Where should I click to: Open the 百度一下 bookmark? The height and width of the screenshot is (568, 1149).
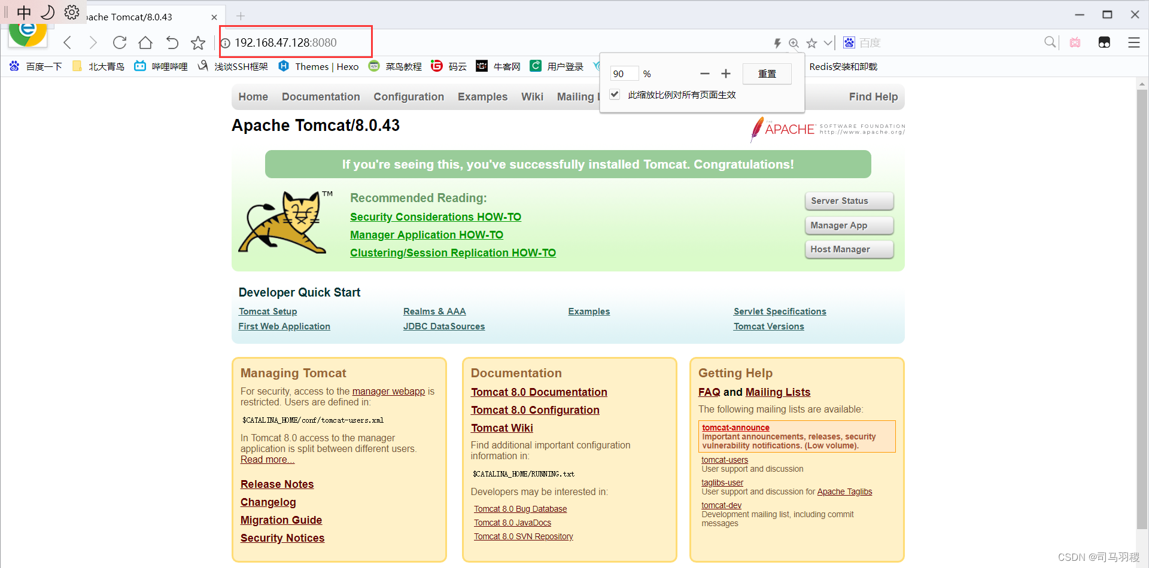point(36,66)
